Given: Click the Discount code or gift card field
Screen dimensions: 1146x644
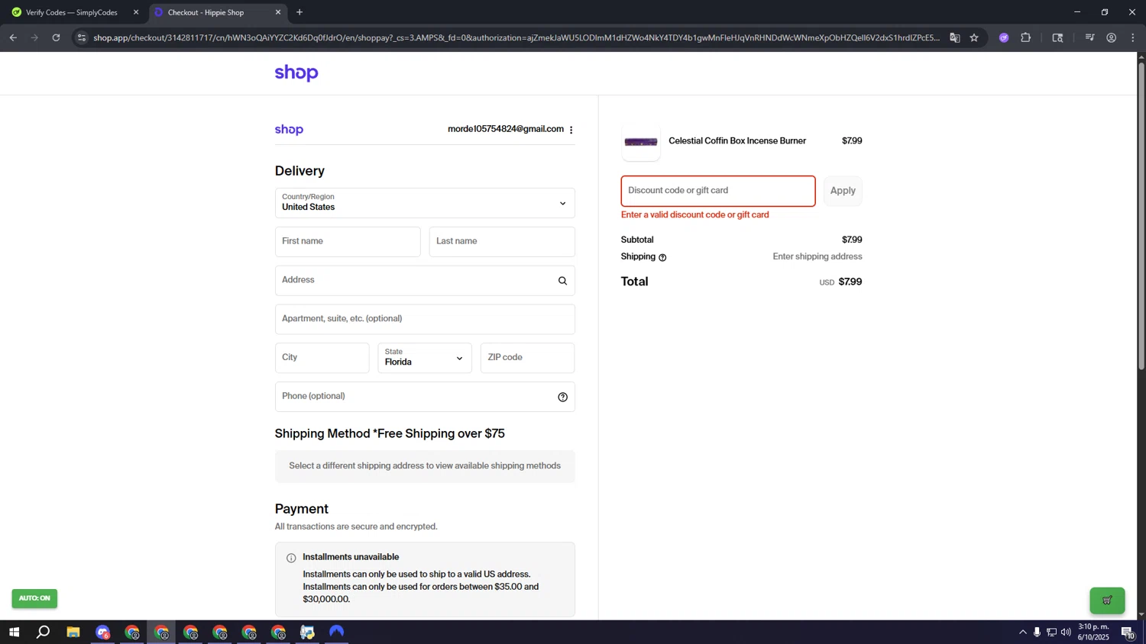Looking at the screenshot, I should (718, 191).
